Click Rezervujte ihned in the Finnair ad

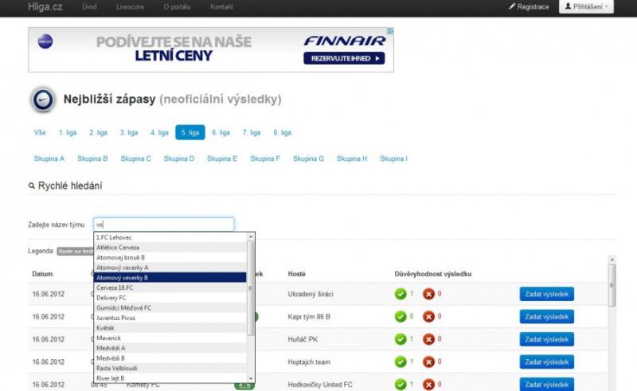point(343,58)
